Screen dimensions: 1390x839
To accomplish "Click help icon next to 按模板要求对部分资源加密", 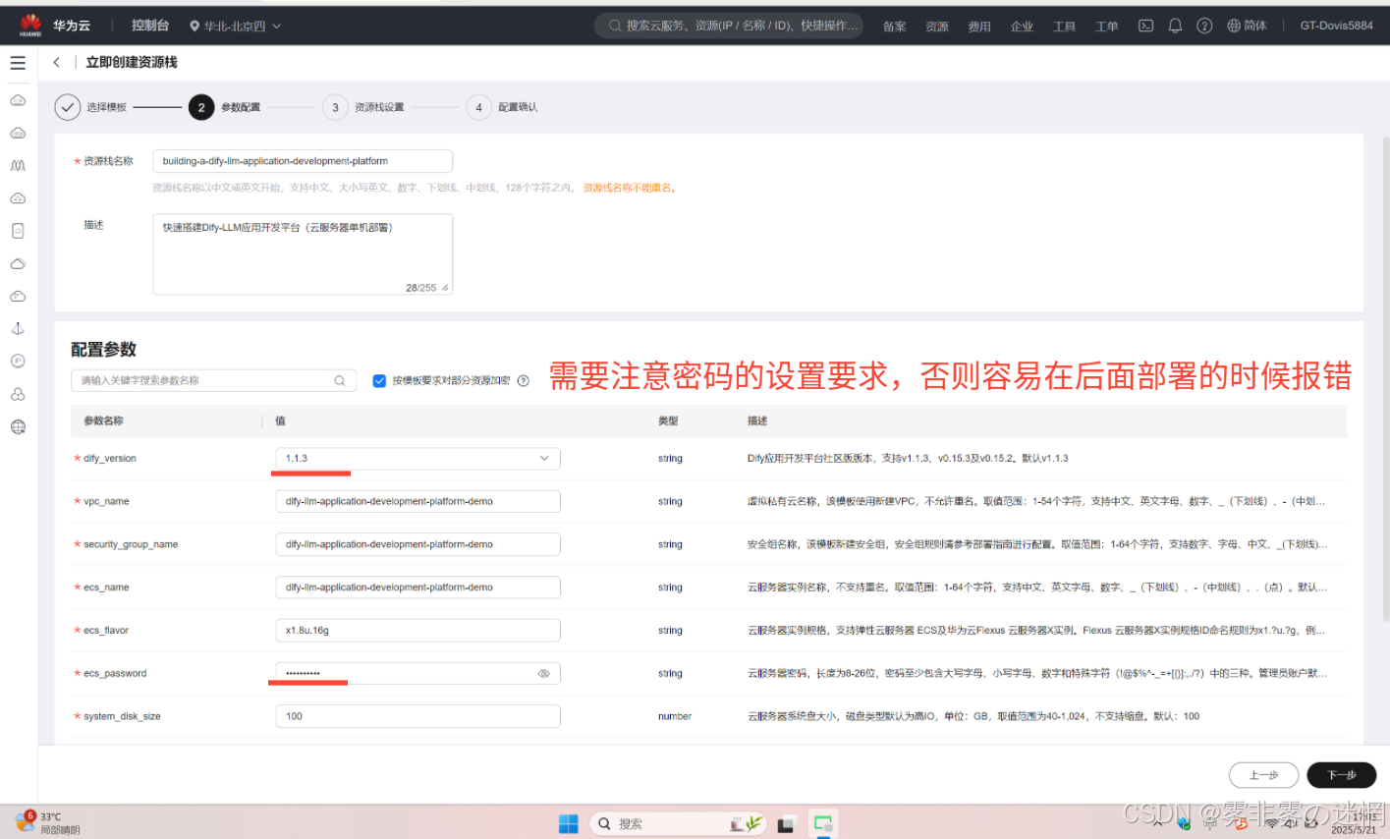I will point(524,380).
